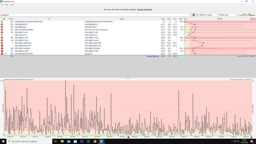Click the Round Trip (ms) summary label
The image size is (256, 144).
(153, 56)
